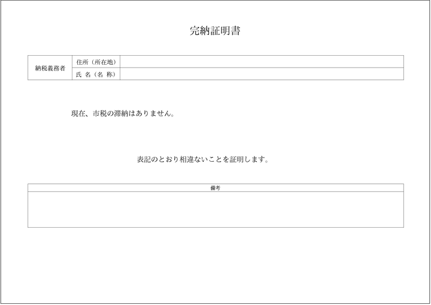
Task: Select the 備考 header cell
Action: (215, 188)
